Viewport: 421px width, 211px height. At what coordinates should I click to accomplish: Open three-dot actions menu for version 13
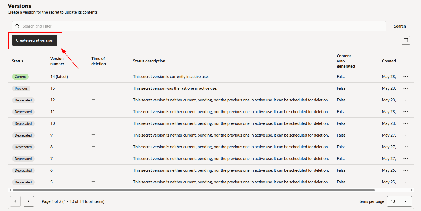[406, 88]
